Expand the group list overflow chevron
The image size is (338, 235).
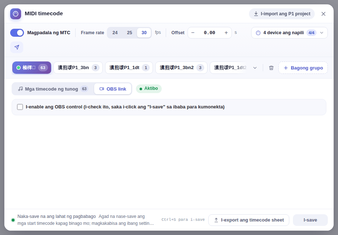[x=255, y=68]
